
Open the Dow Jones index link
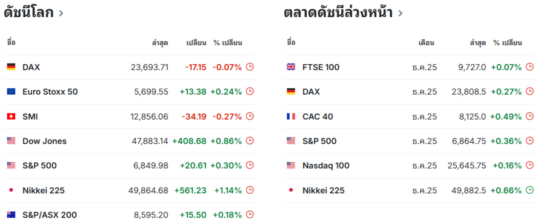coord(45,141)
